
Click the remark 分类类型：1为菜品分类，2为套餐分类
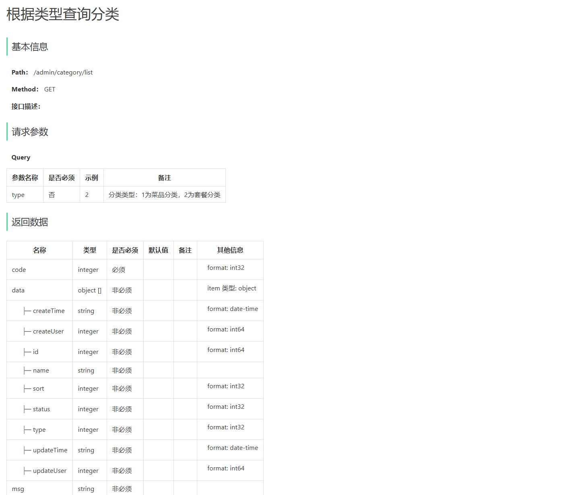[x=165, y=195]
